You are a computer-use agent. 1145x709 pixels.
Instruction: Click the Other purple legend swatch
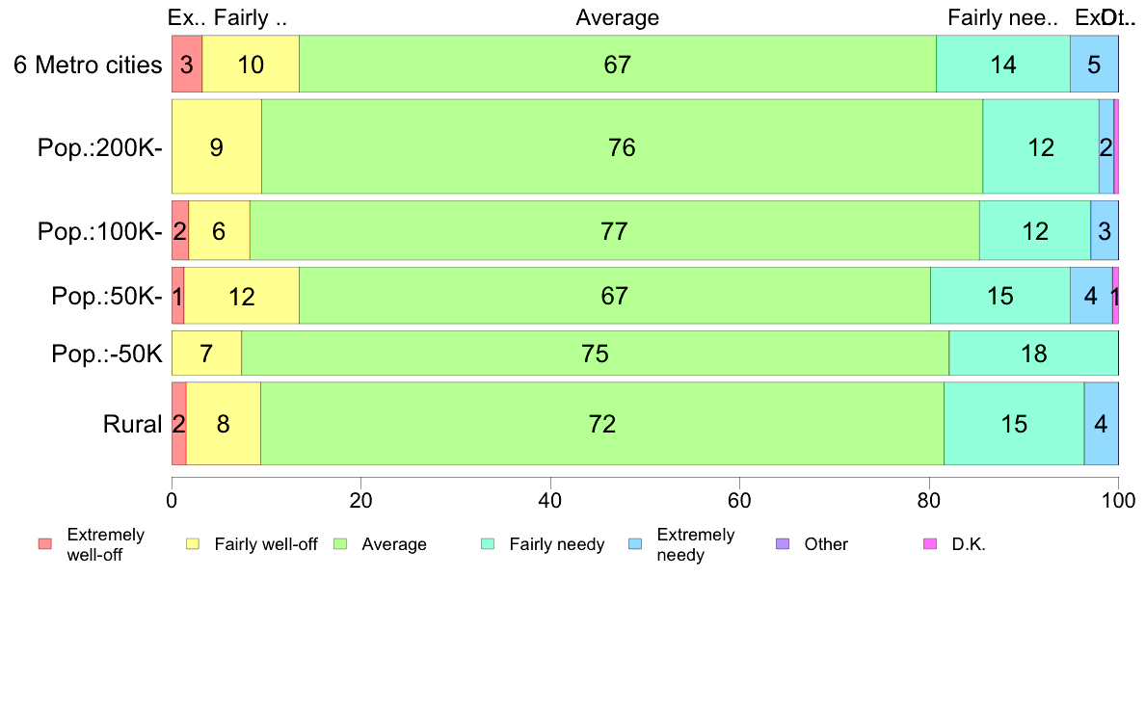click(x=783, y=544)
